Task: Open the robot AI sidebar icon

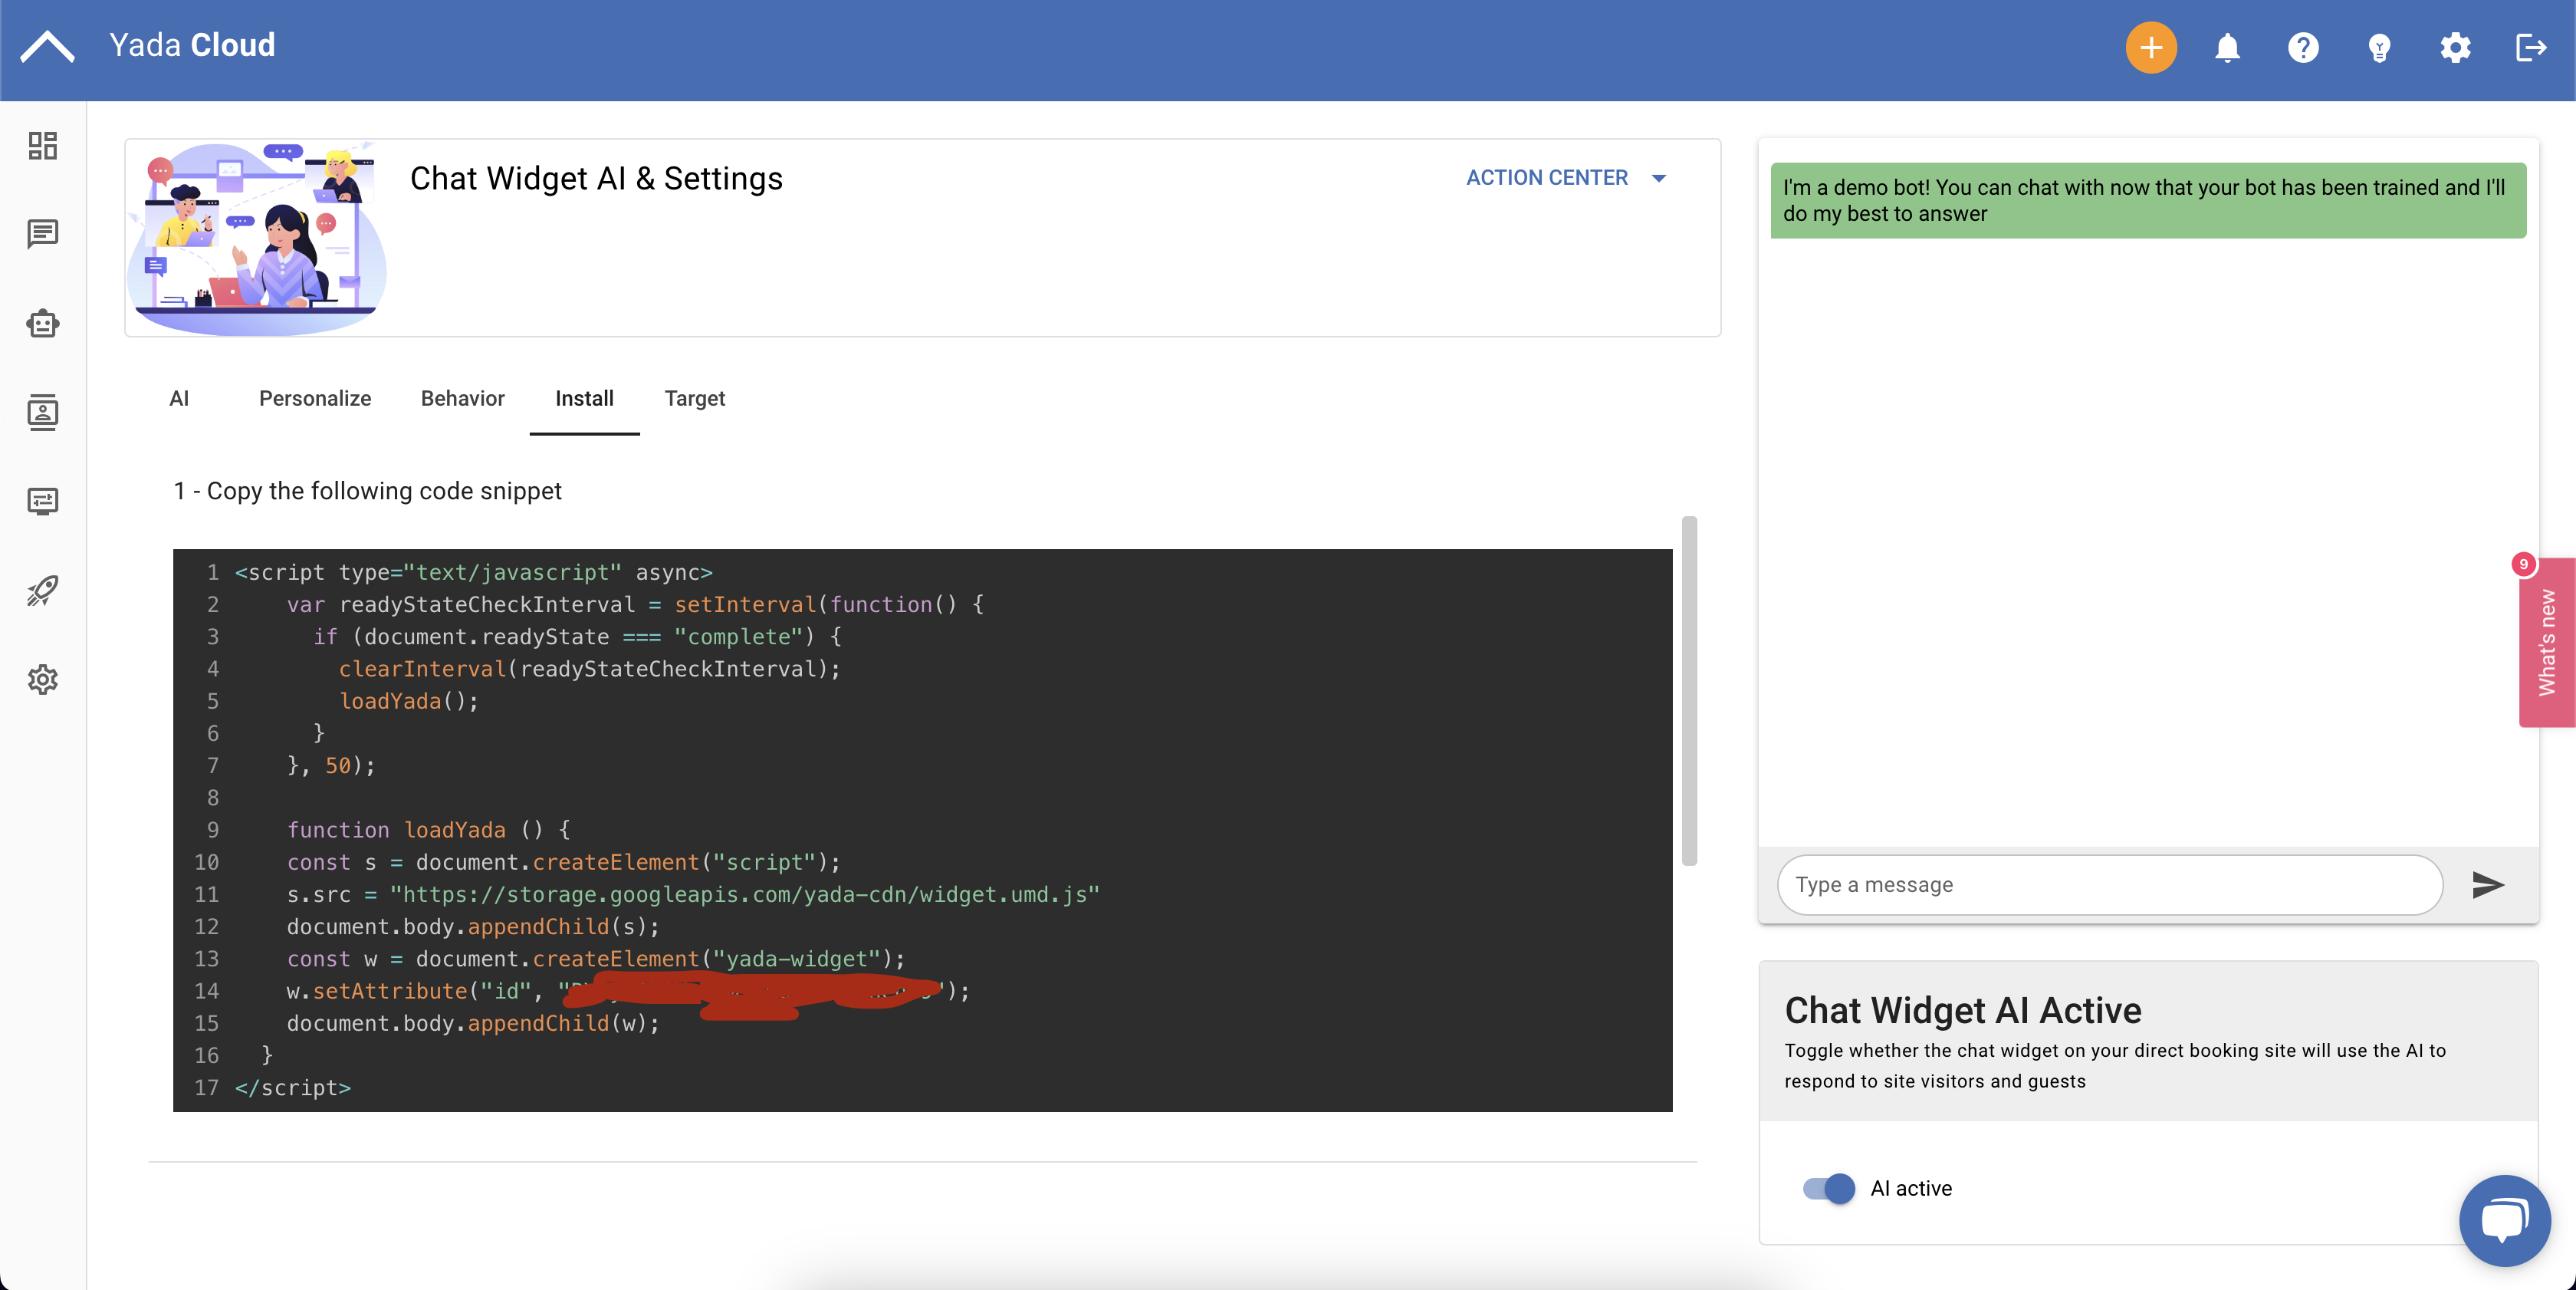Action: point(43,323)
